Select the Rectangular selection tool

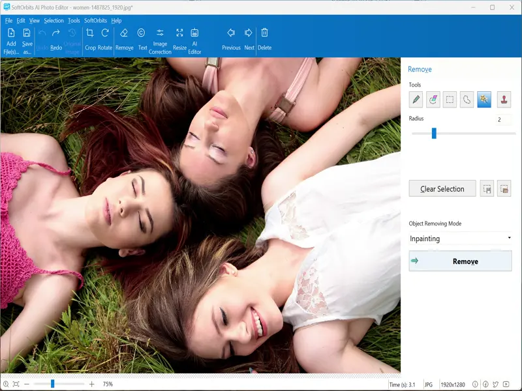tap(450, 100)
